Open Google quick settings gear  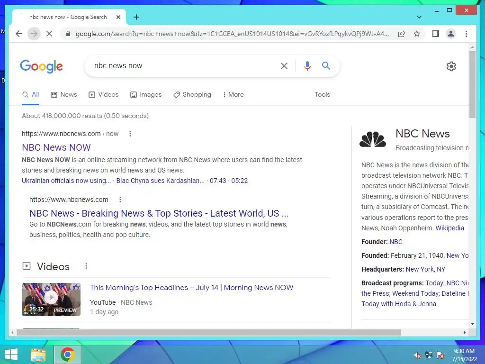coord(451,66)
